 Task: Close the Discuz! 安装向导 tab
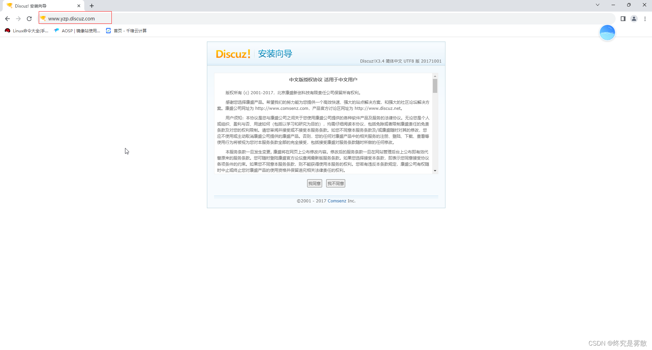[79, 6]
